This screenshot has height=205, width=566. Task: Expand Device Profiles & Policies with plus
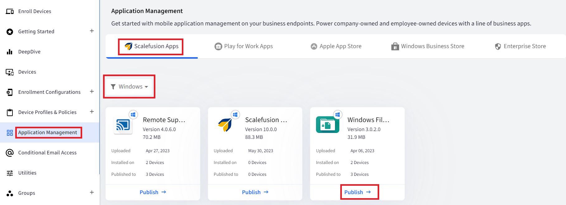pyautogui.click(x=92, y=112)
